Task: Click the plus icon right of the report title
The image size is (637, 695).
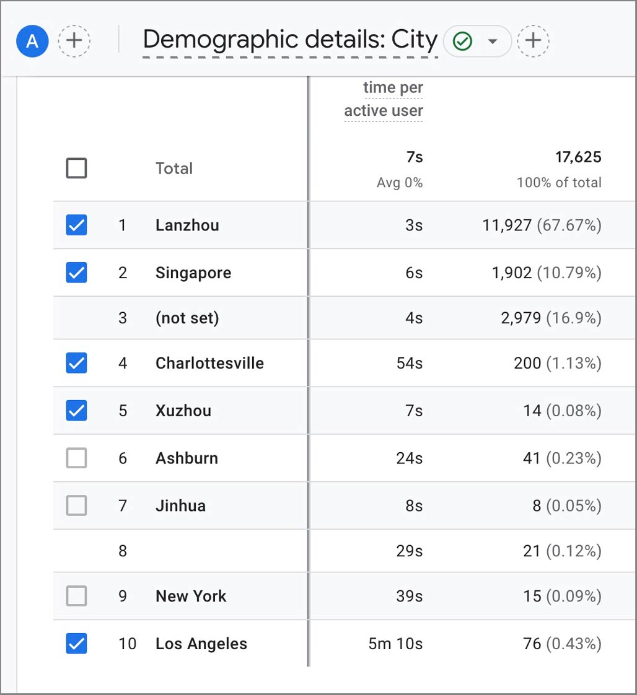Action: click(533, 42)
